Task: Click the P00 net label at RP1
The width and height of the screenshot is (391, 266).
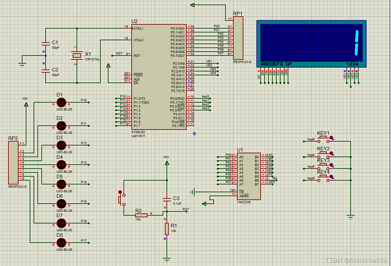Action: point(217,26)
